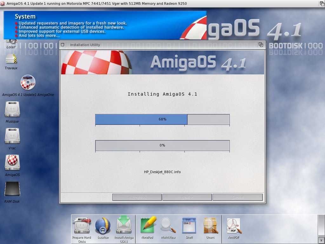Image resolution: width=325 pixels, height=244 pixels.
Task: Click the Installation Utility window depth gadget
Action: 261,45
